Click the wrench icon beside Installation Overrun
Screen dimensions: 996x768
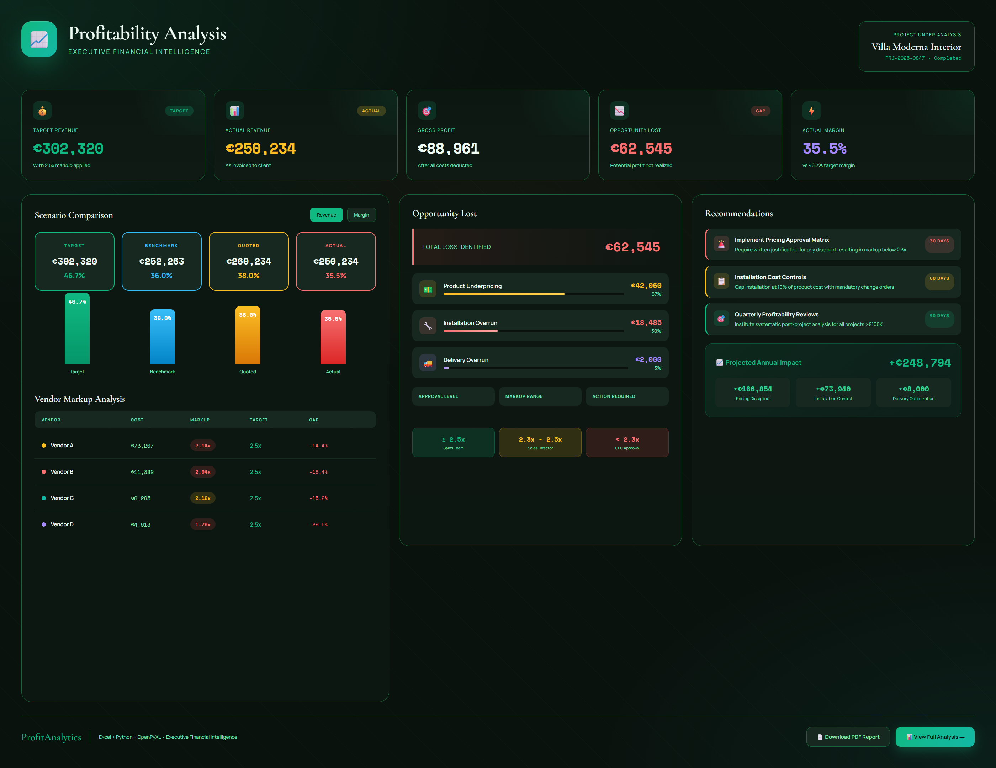[428, 325]
